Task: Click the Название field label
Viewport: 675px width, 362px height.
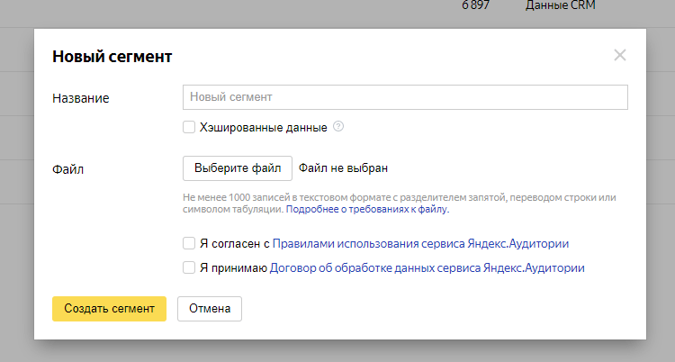Action: click(x=81, y=98)
